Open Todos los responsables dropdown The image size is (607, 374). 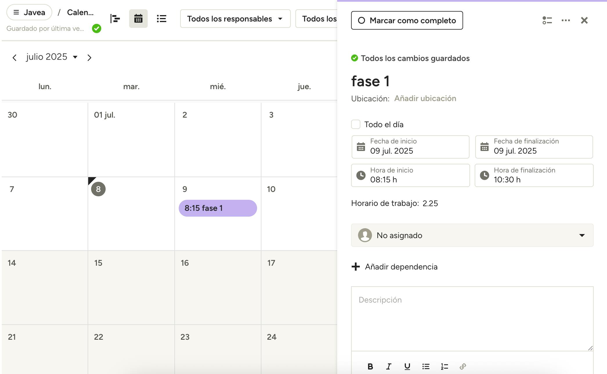point(235,19)
